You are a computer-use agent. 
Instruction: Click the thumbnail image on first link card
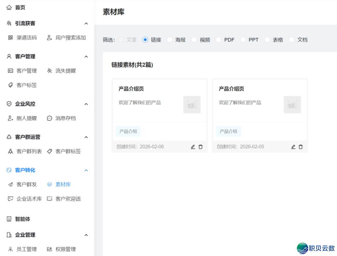tap(192, 105)
